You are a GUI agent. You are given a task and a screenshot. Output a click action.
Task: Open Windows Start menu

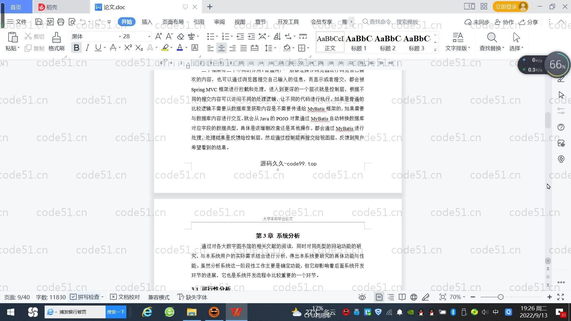(x=11, y=312)
